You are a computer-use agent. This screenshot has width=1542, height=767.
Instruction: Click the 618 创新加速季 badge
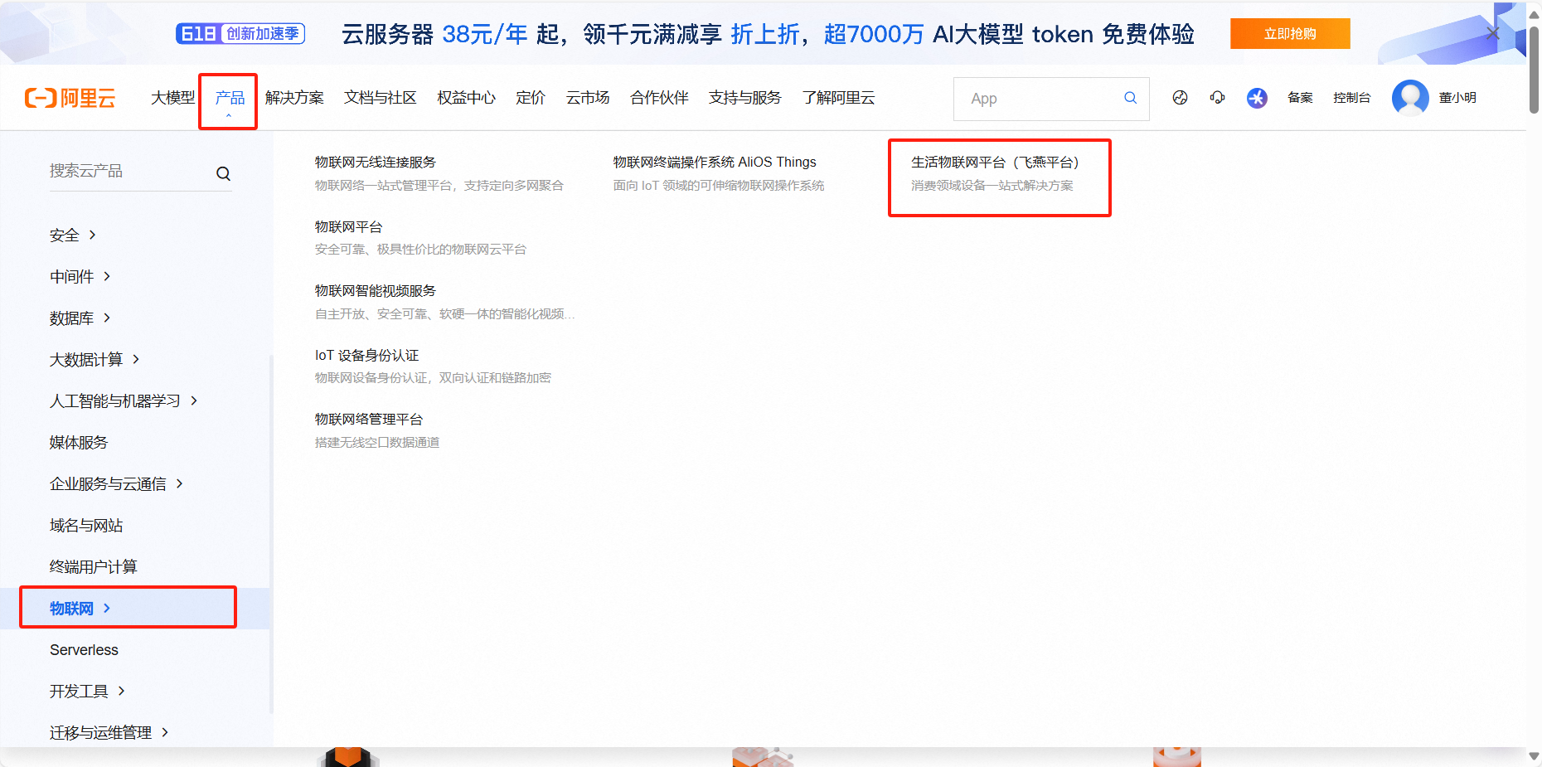tap(240, 33)
